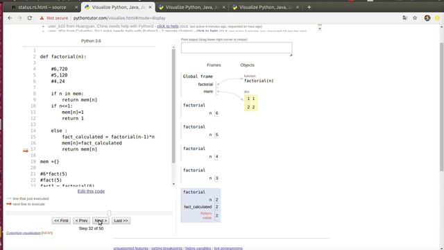
Task: Open Customize visualization link
Action: click(x=24, y=233)
